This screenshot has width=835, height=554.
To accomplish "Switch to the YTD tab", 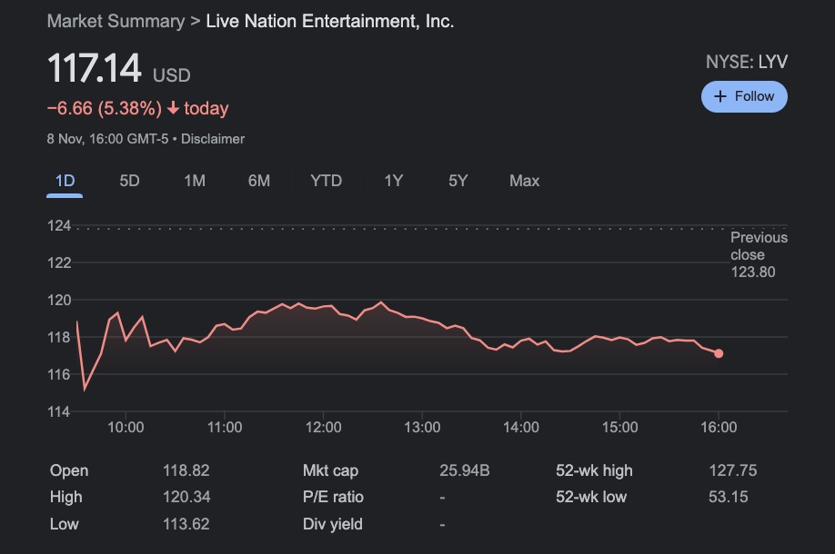I will tap(326, 181).
